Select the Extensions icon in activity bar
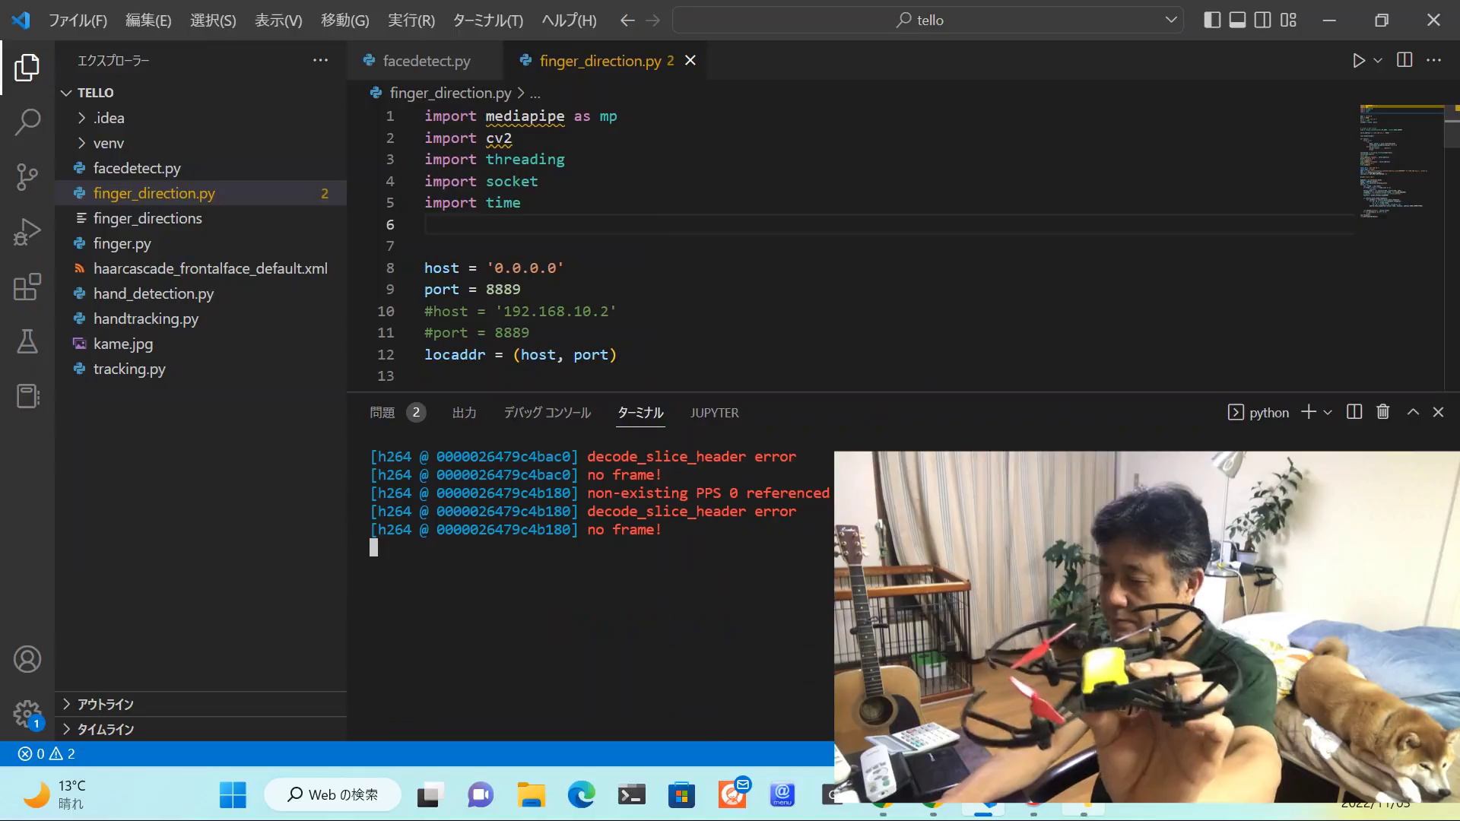The width and height of the screenshot is (1460, 821). 26,287
